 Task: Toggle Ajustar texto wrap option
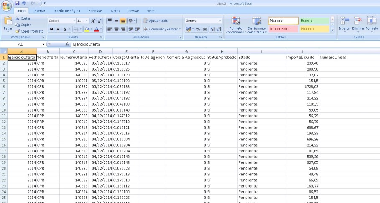coord(156,20)
